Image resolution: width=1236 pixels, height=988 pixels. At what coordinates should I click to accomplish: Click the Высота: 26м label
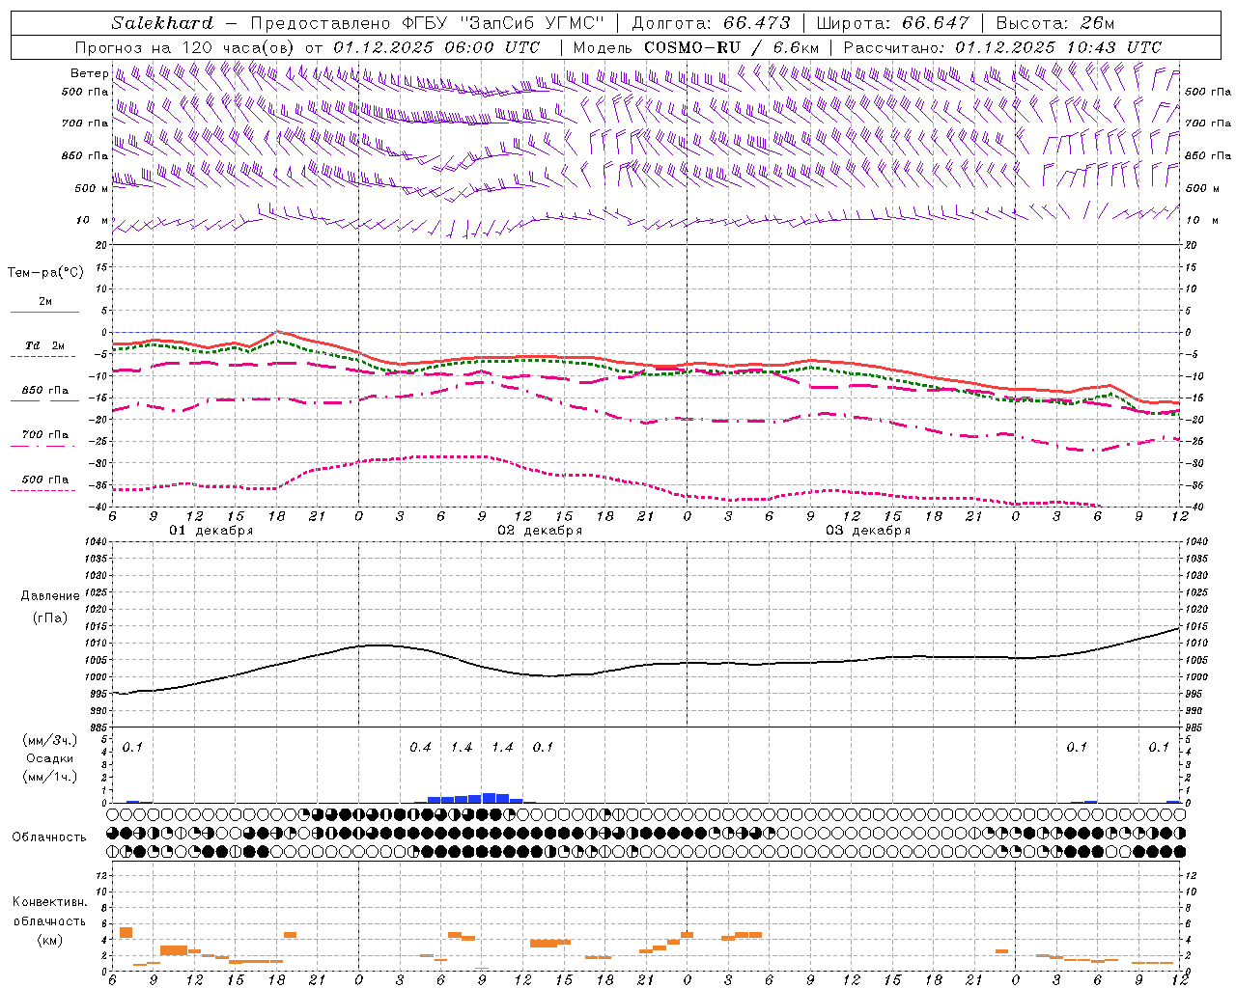coord(1054,23)
